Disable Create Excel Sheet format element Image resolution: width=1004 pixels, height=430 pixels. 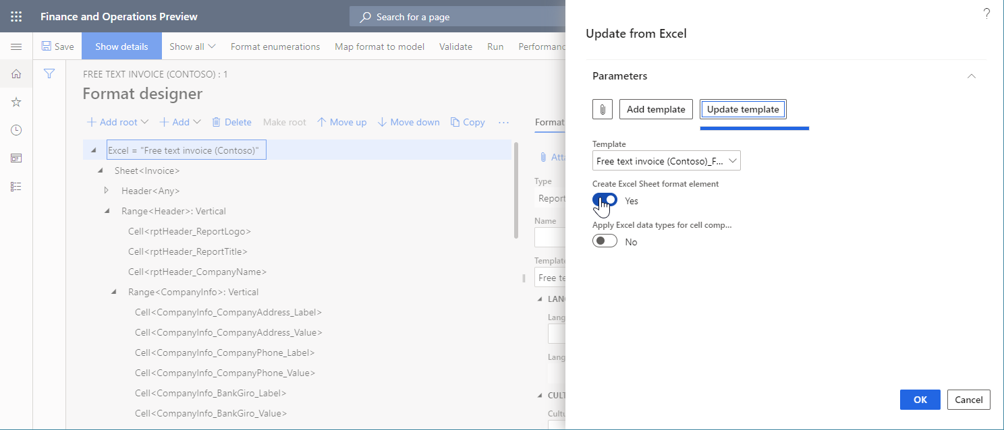(x=604, y=199)
